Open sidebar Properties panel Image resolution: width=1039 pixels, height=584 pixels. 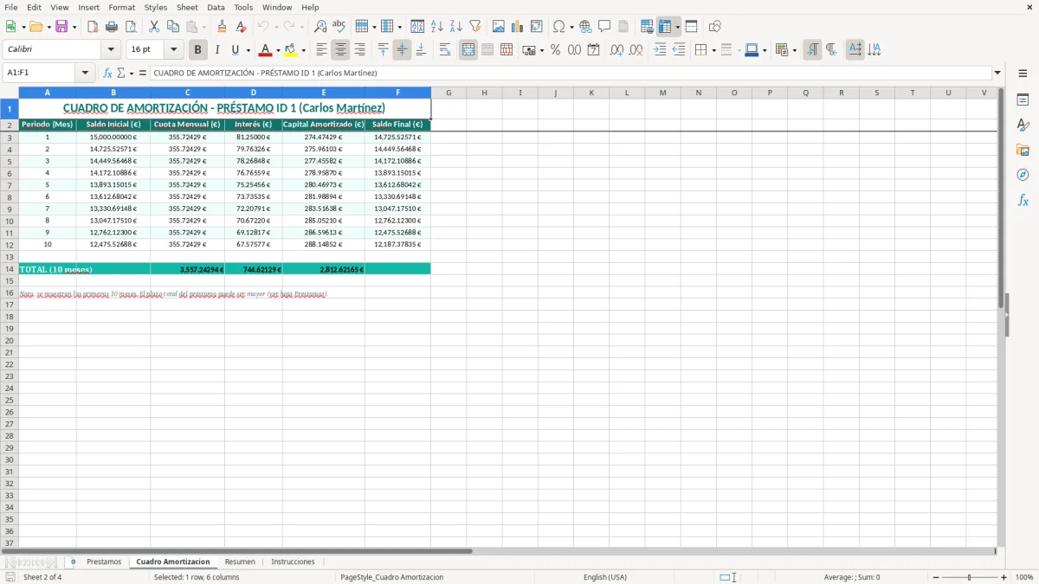[1023, 100]
